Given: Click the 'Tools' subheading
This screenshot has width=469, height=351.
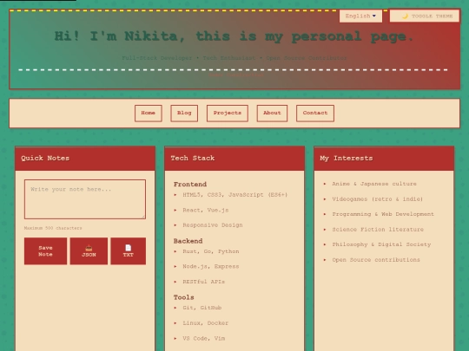Looking at the screenshot, I should (183, 297).
